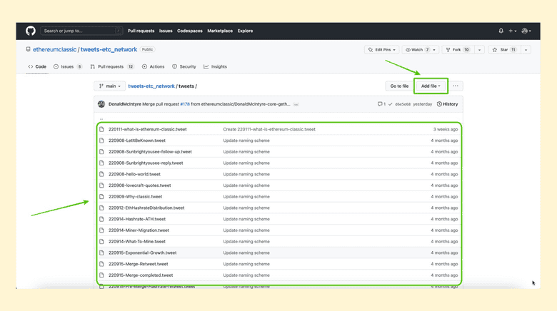Toggle Watch on this repository

(x=421, y=50)
